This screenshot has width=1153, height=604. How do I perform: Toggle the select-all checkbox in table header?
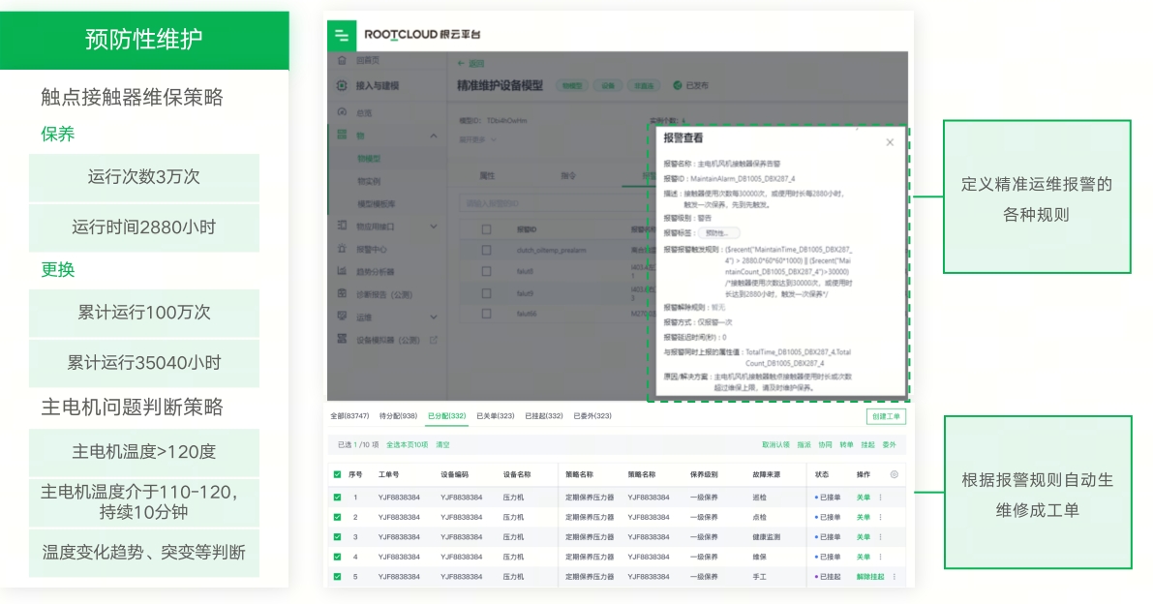coord(337,475)
